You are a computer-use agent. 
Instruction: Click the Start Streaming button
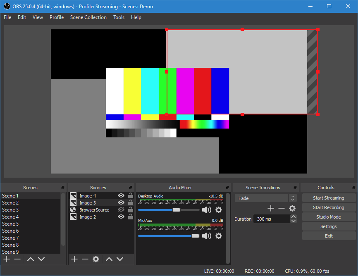click(328, 197)
